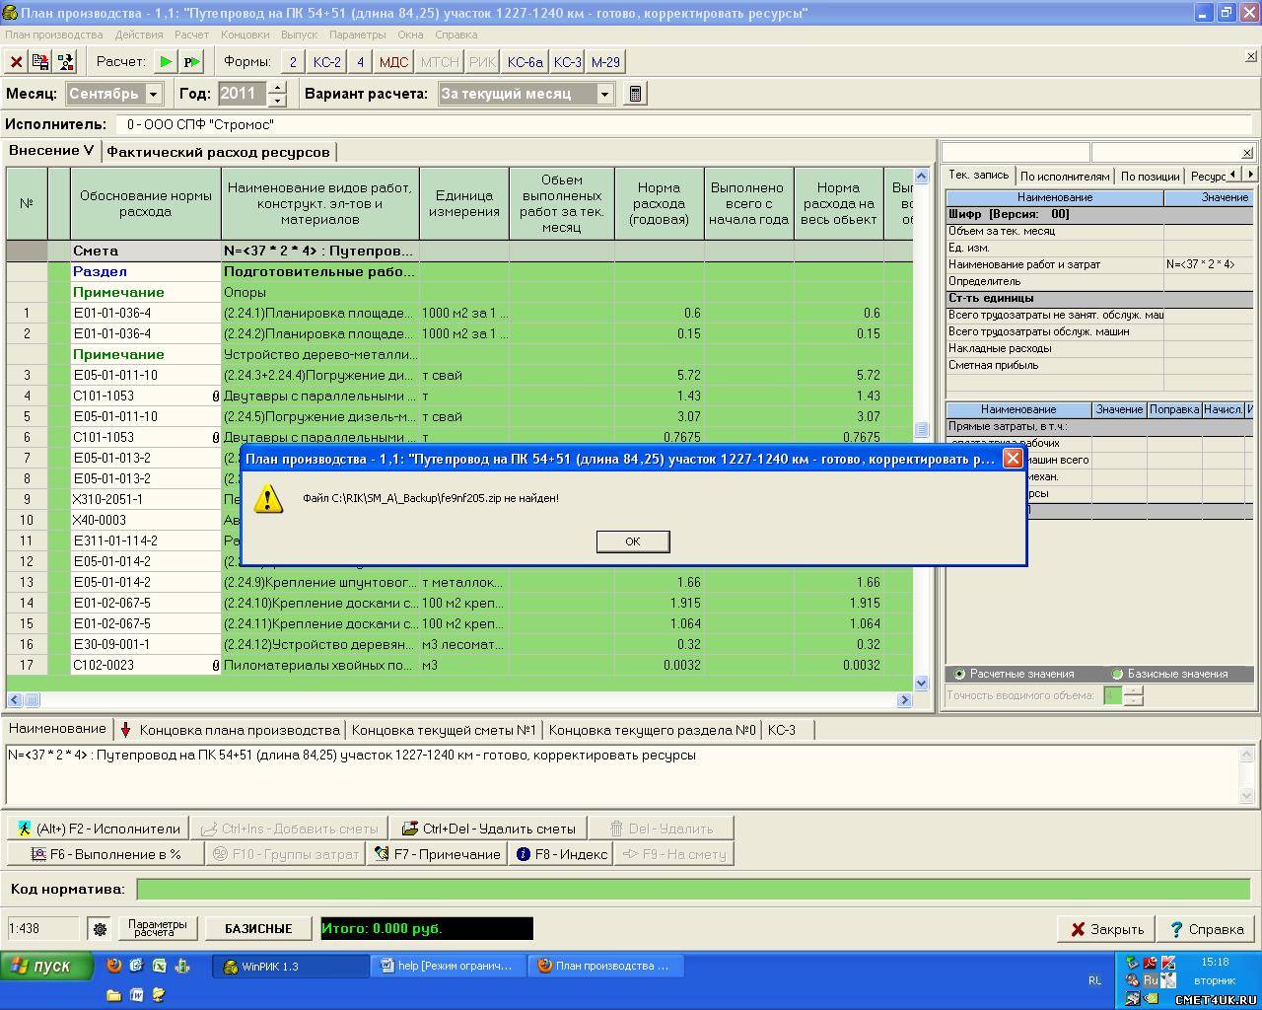Click the red X icon in the toolbar
The height and width of the screenshot is (1010, 1262).
(17, 62)
